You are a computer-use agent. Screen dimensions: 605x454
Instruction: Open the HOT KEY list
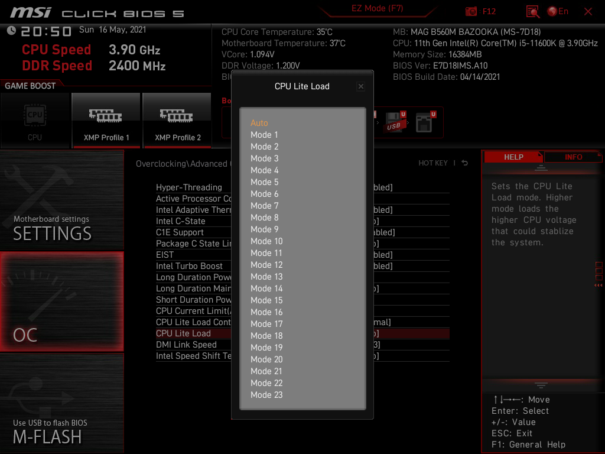(433, 163)
